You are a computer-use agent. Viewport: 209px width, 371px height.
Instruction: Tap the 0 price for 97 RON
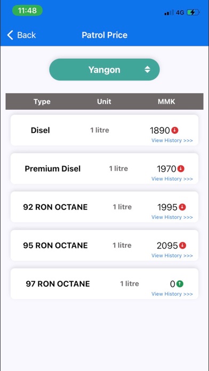[173, 284]
